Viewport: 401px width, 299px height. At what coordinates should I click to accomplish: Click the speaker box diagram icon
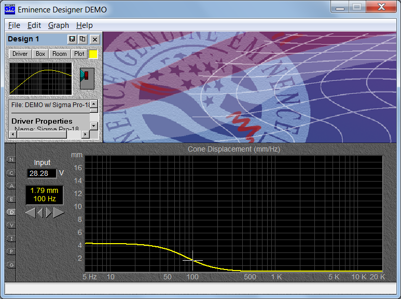[87, 79]
